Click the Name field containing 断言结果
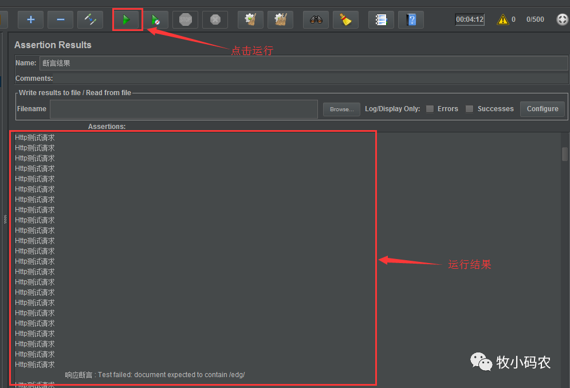Screen dimensions: 570x388 [x=304, y=63]
